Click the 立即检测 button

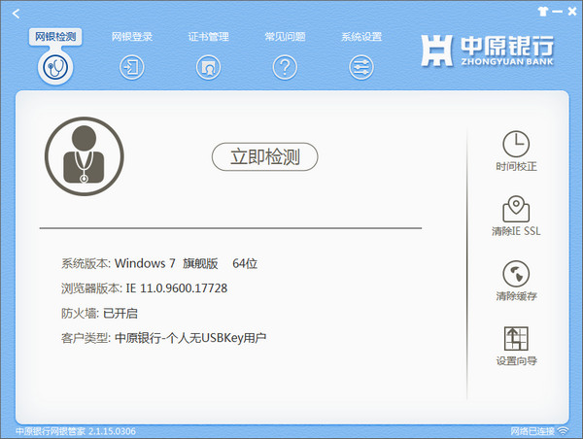pyautogui.click(x=264, y=157)
